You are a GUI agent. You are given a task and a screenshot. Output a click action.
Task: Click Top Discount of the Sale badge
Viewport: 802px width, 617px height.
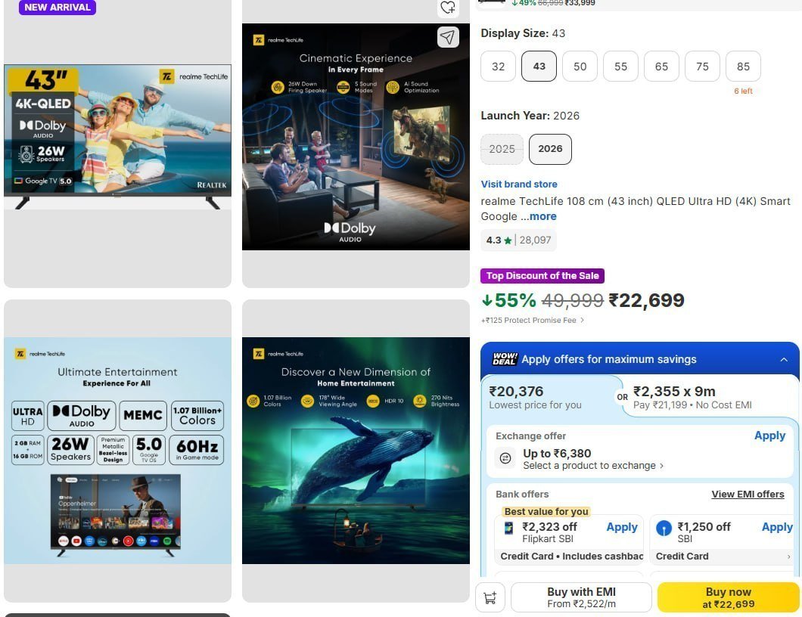click(x=542, y=276)
